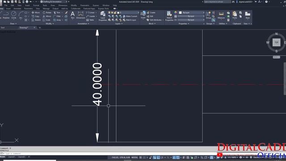This screenshot has width=286, height=161.
Task: Expand the Block panel
Action: (x=152, y=24)
